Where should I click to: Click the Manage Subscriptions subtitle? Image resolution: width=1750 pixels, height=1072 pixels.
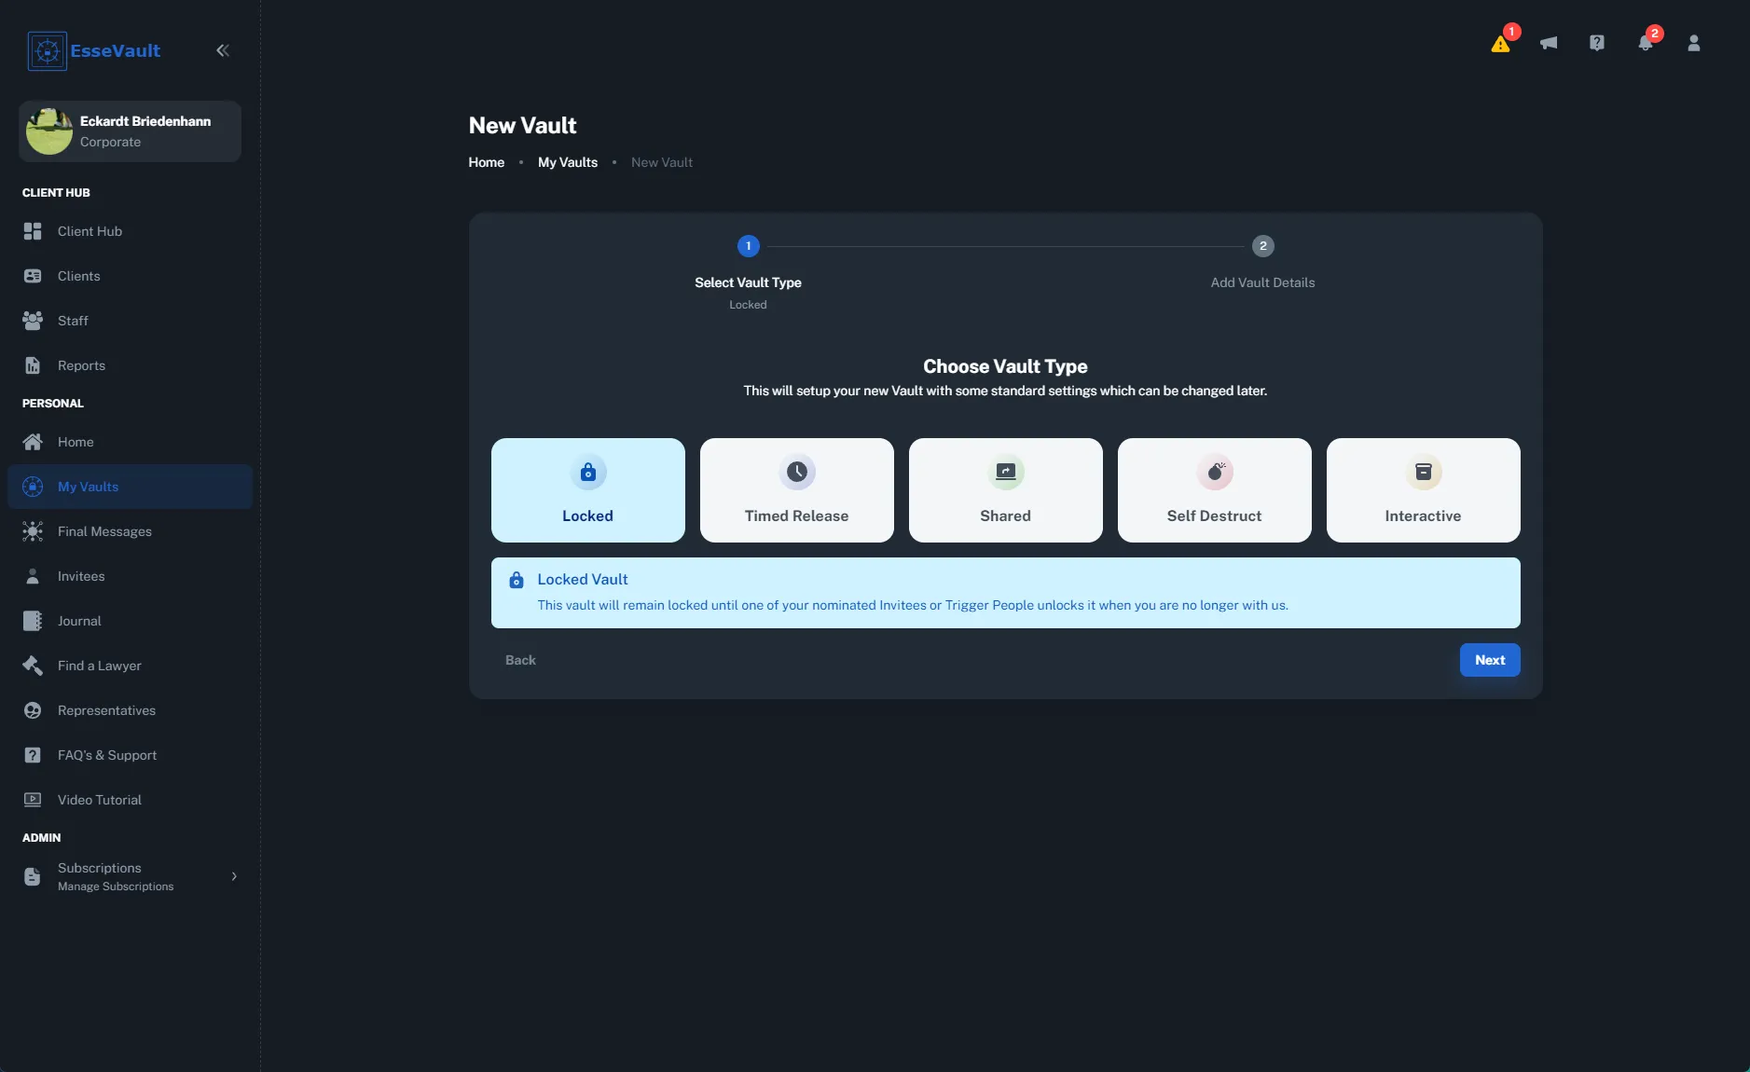[116, 886]
